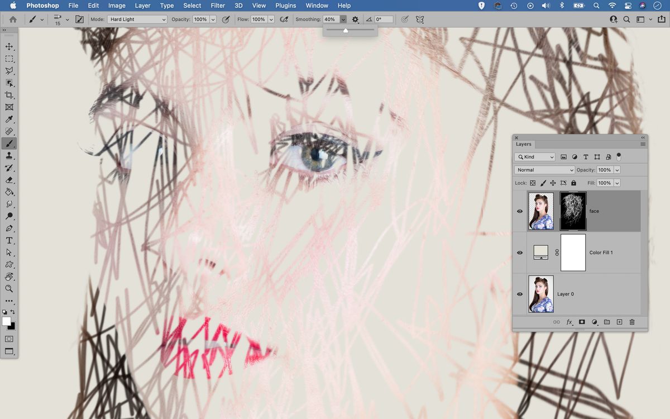Select the Zoom tool

tap(9, 289)
